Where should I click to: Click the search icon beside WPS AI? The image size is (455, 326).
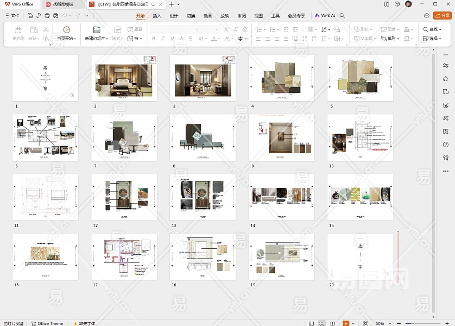pyautogui.click(x=342, y=16)
